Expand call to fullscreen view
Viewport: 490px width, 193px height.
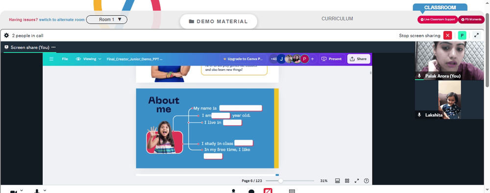(x=477, y=36)
